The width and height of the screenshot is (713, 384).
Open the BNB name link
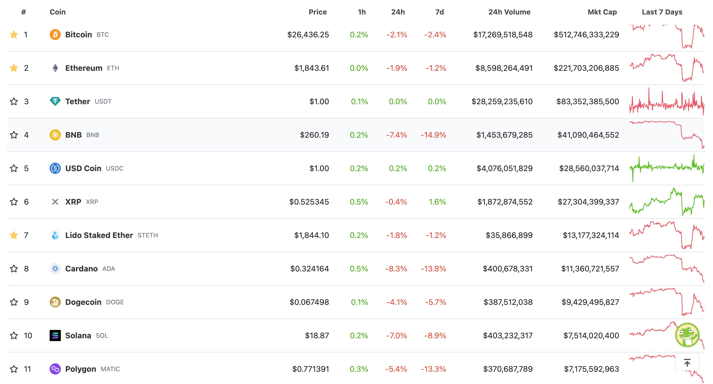pos(73,135)
